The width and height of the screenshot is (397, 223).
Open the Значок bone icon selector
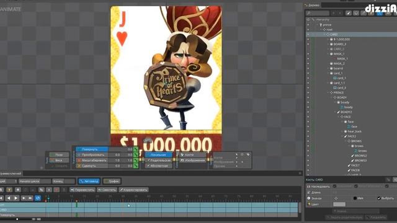coord(336,198)
